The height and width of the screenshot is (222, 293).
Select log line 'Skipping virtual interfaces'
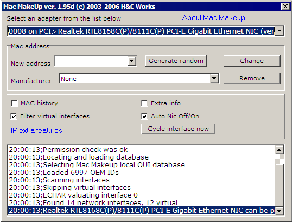142,188
